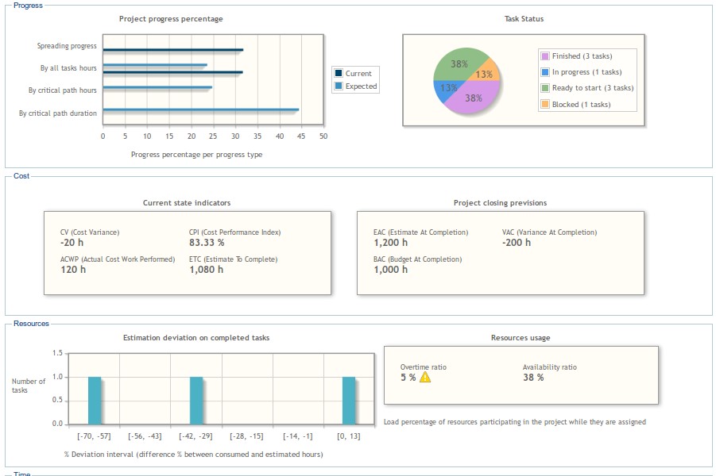Click the Expected series legend marker
Screen dimensions: 716x476
pyautogui.click(x=339, y=86)
